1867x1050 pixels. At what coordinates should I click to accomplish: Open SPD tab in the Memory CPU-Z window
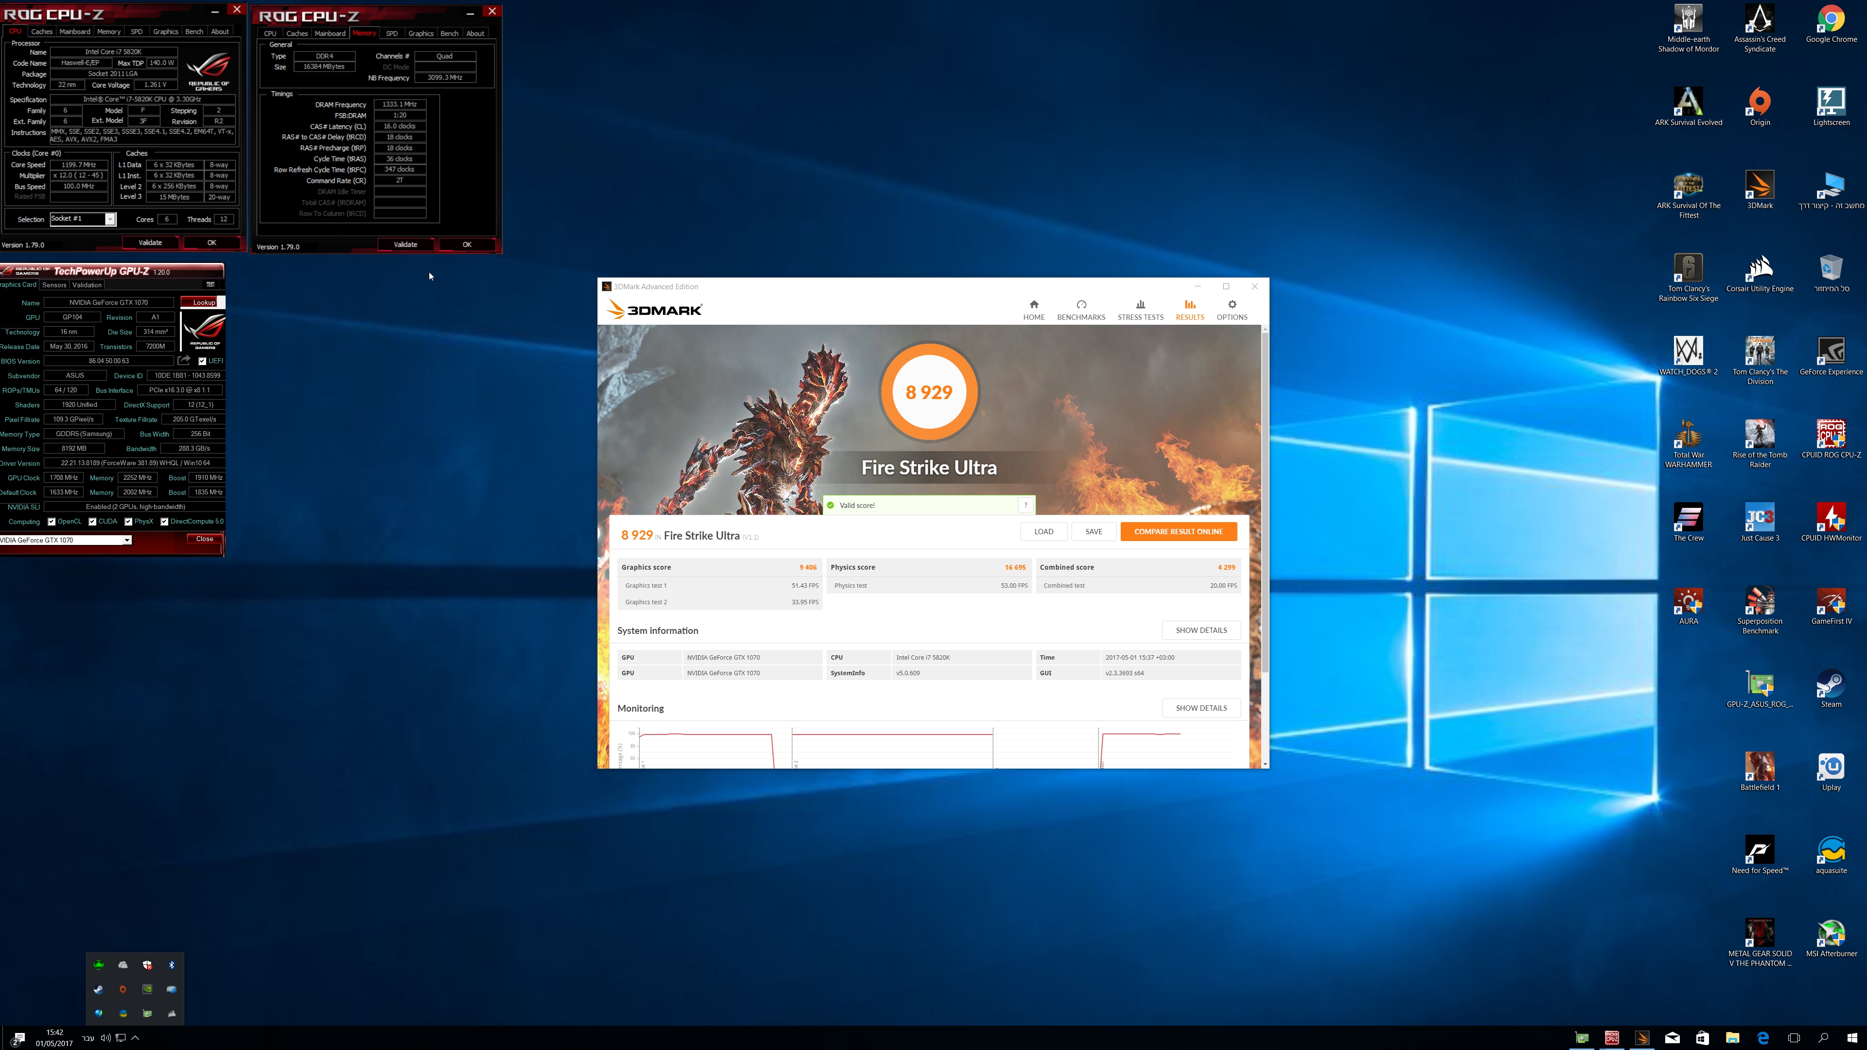point(391,34)
